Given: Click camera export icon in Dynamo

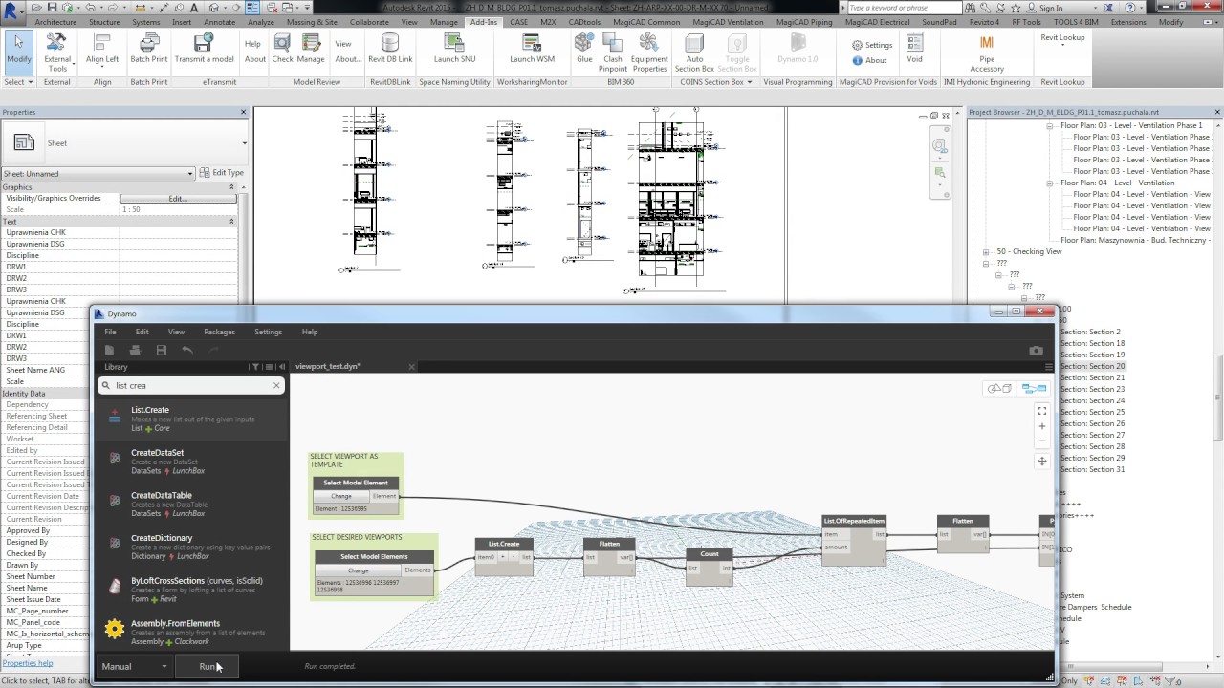Looking at the screenshot, I should pyautogui.click(x=1036, y=351).
